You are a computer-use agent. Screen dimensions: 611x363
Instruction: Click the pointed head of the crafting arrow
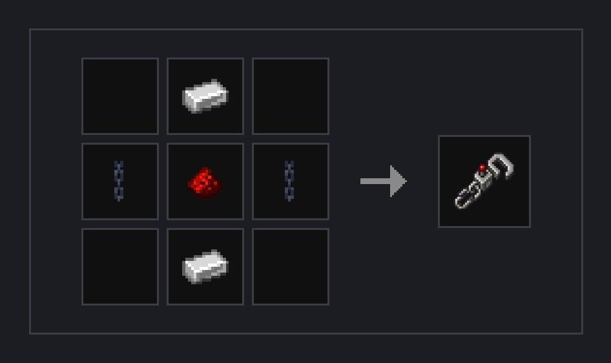[399, 181]
